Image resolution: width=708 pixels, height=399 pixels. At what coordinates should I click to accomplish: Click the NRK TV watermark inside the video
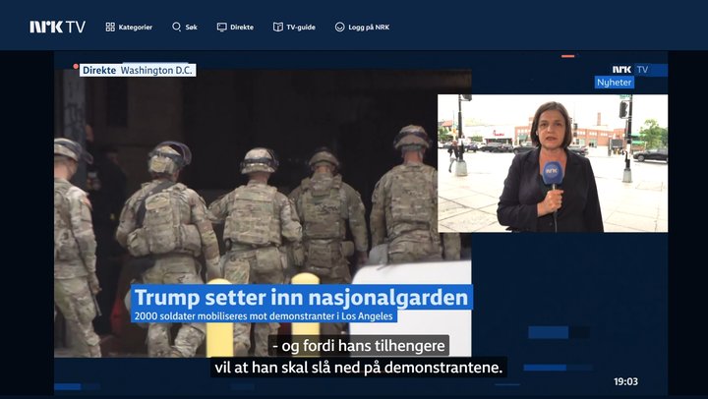[630, 70]
